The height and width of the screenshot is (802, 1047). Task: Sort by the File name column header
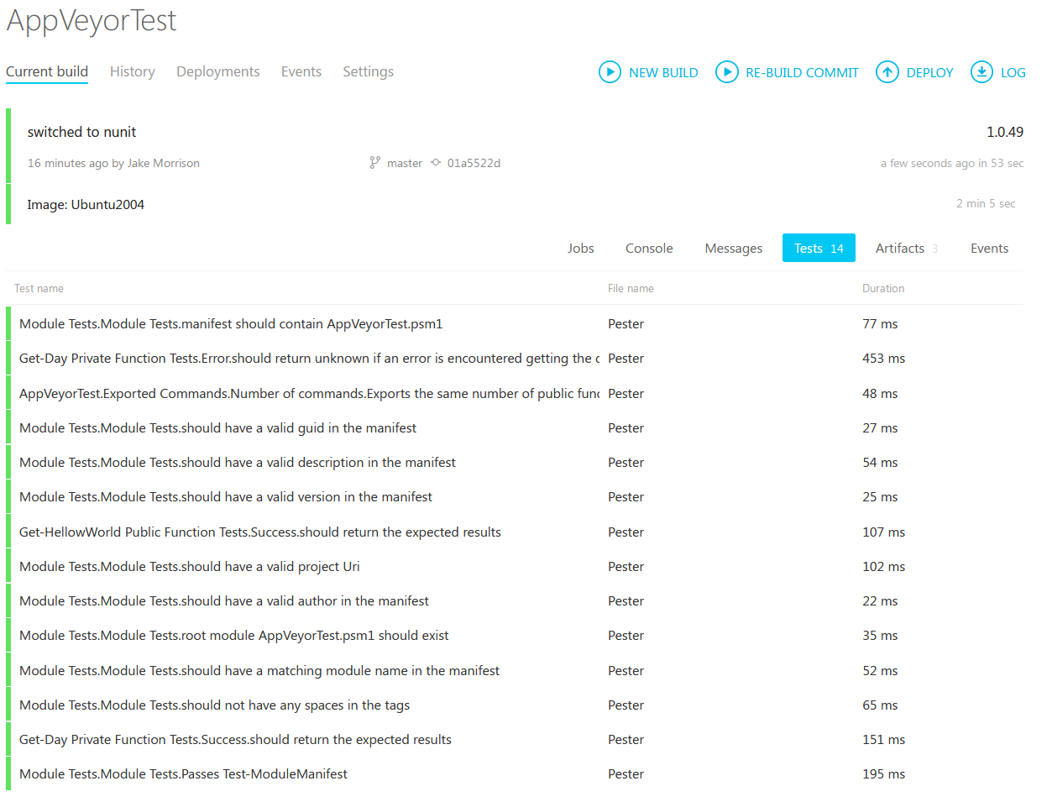click(631, 288)
